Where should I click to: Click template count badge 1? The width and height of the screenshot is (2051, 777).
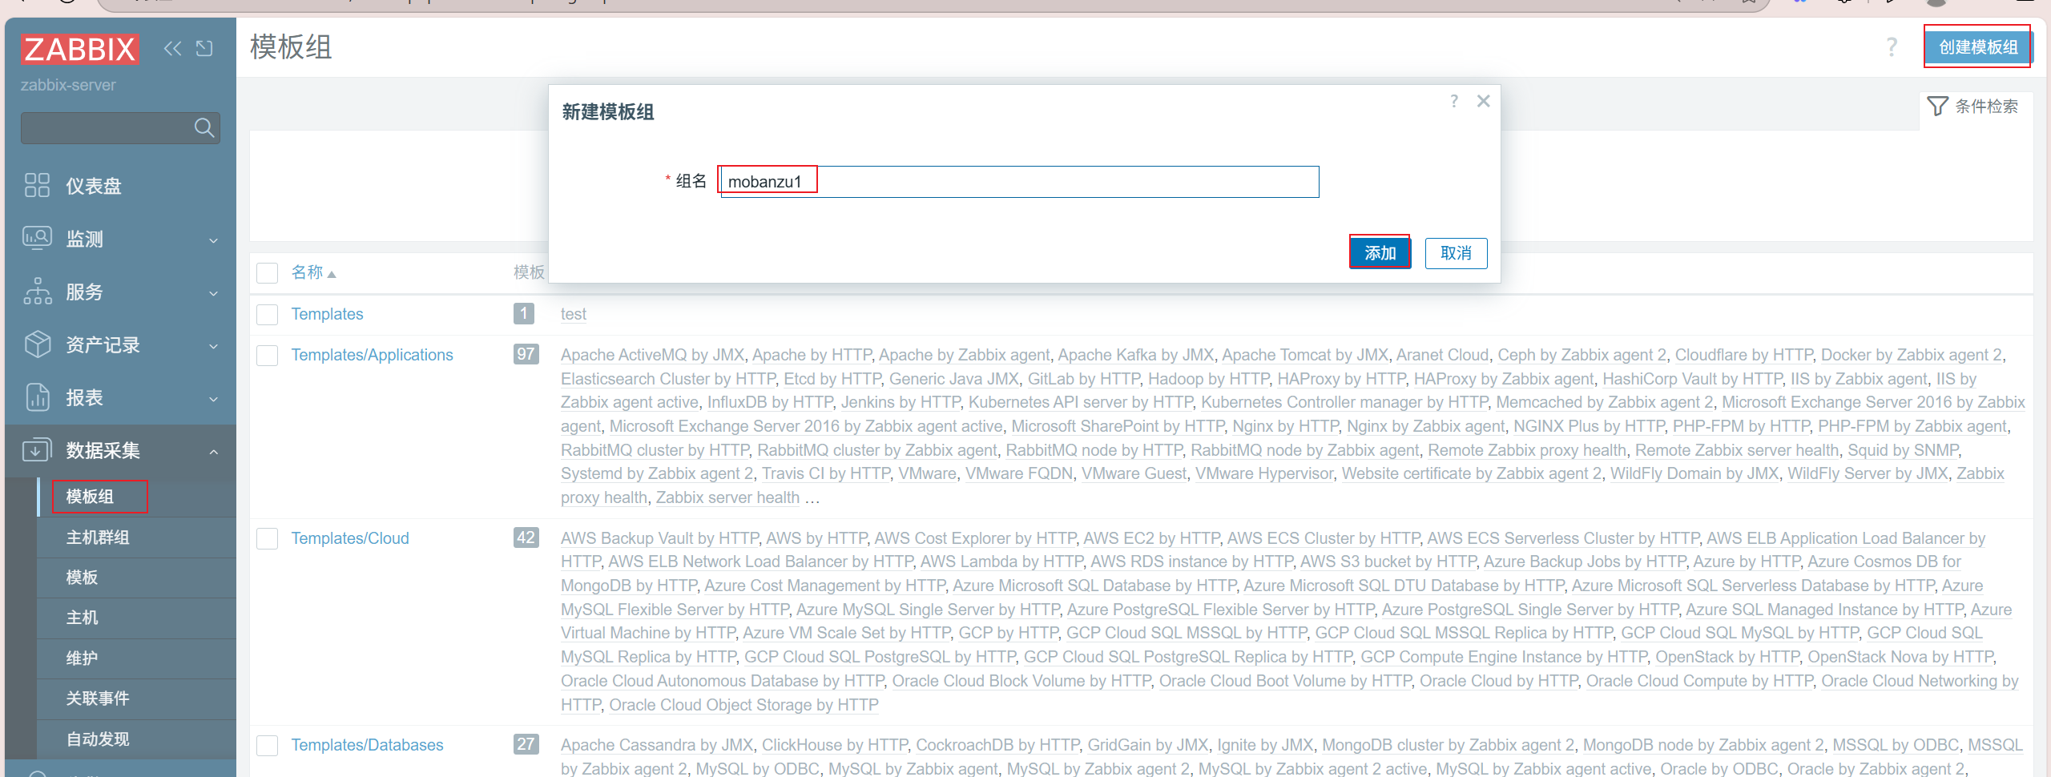click(523, 313)
